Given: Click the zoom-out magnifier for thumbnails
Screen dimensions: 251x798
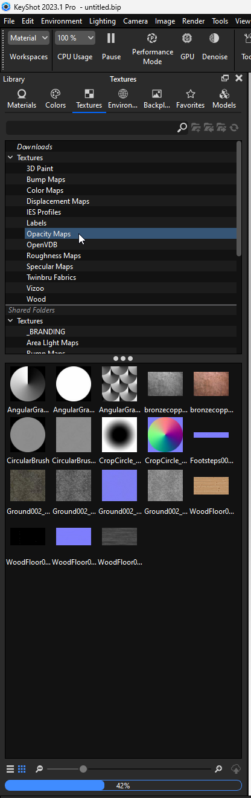Looking at the screenshot, I should (x=39, y=769).
